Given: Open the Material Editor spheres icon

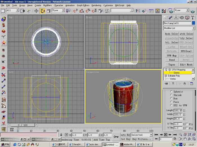Looking at the screenshot, I should click(164, 11).
